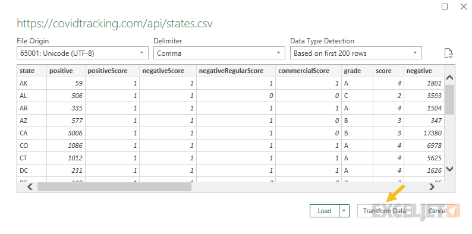Select the negativeRegularScore column header

click(x=236, y=71)
